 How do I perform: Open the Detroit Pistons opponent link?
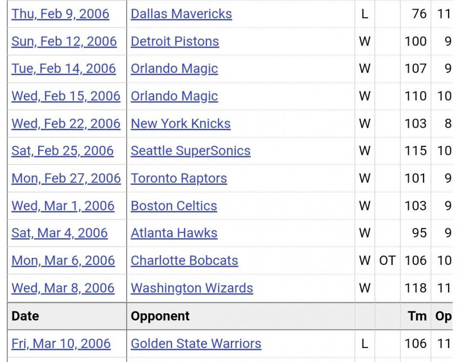coord(175,41)
